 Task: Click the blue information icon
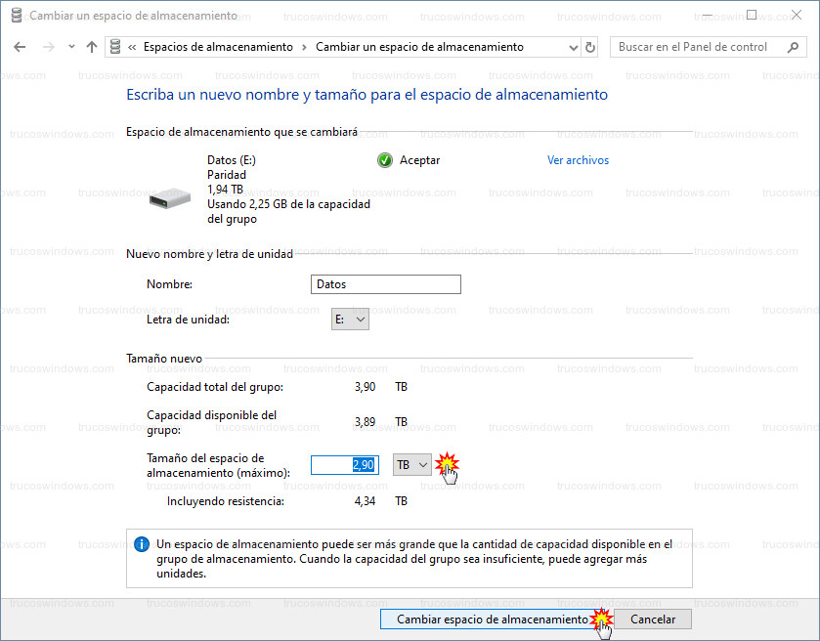coord(142,544)
